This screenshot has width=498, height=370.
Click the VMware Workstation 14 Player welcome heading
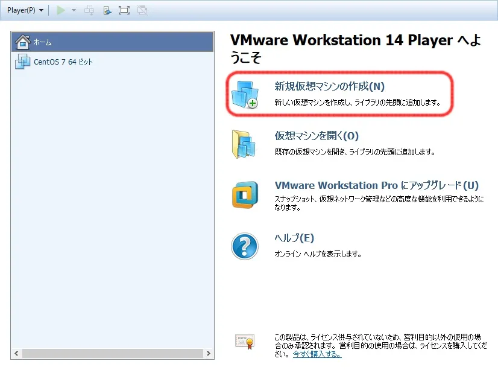pos(355,49)
